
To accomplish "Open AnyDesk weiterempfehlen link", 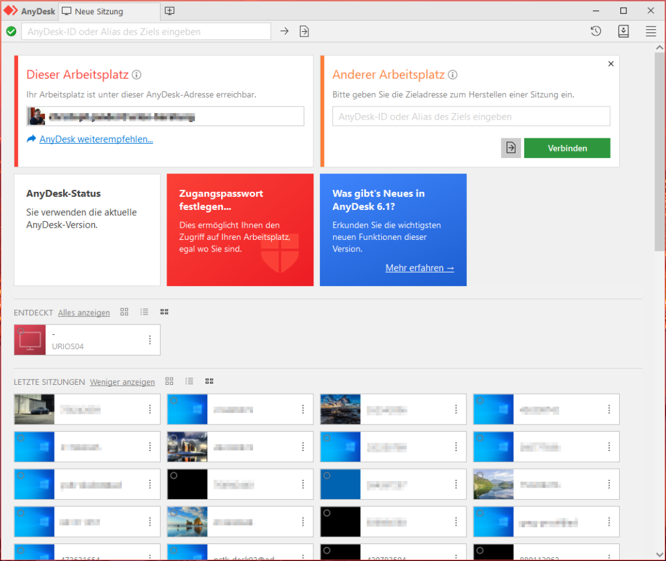I will 96,139.
